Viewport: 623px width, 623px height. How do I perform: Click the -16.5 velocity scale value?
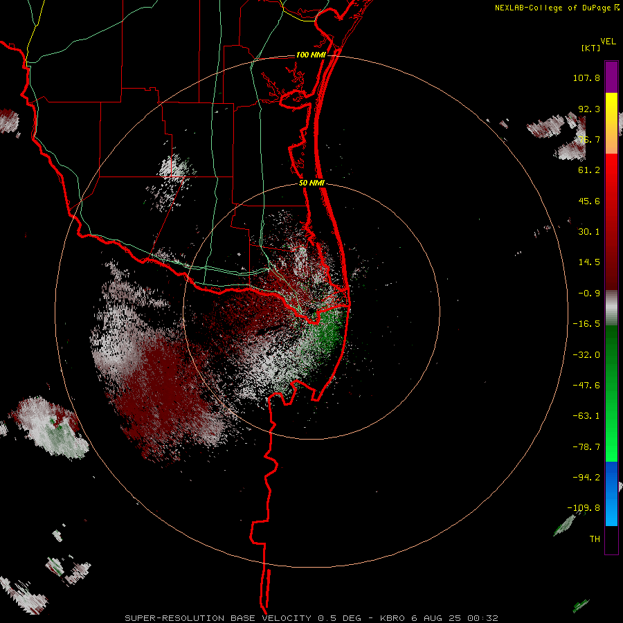pos(586,324)
